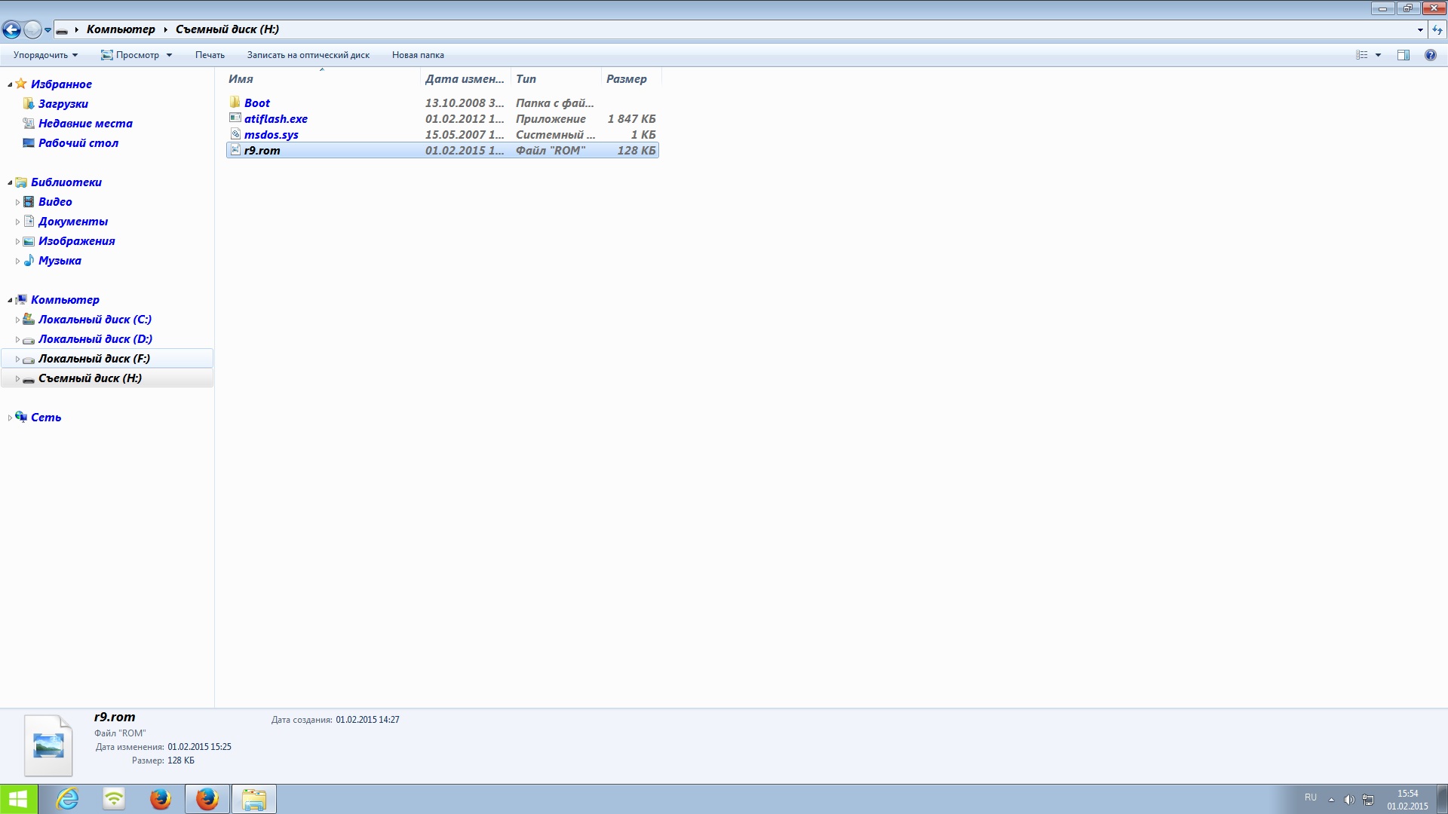Collapse the Библиотеки section
Image resolution: width=1448 pixels, height=814 pixels.
[x=10, y=182]
